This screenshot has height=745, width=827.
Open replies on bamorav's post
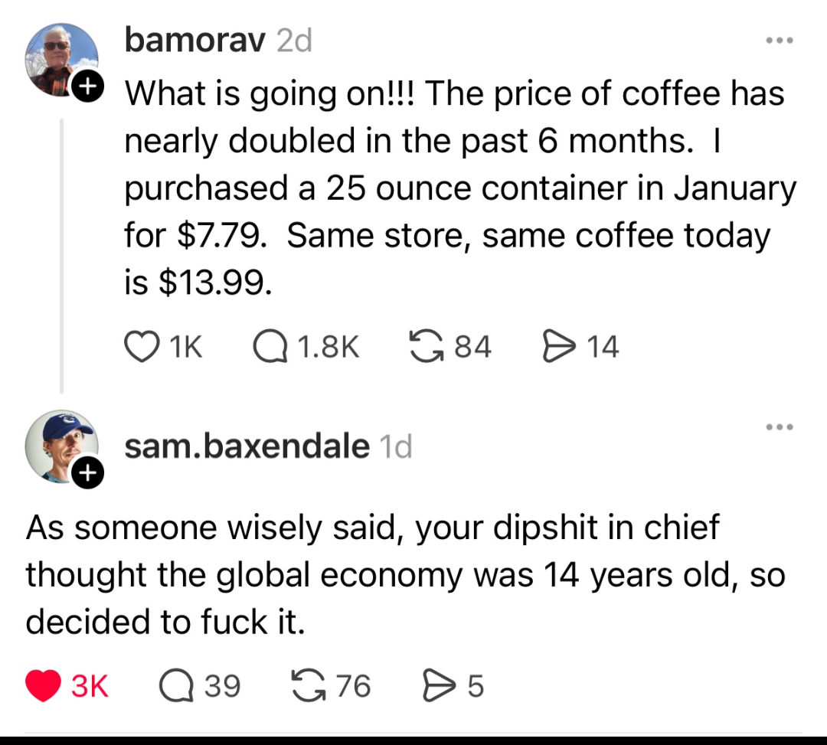(267, 347)
